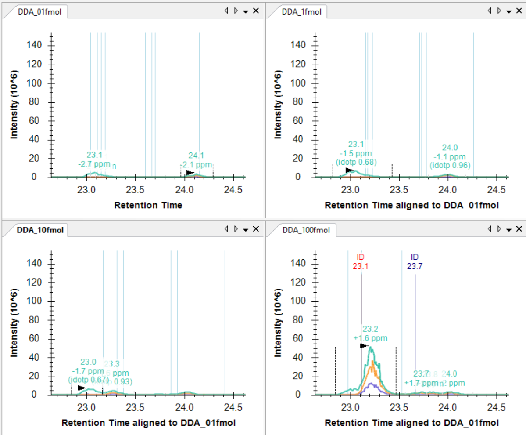
Task: Click the left scroll arrow in DDA_01fmol pane
Action: click(x=226, y=11)
